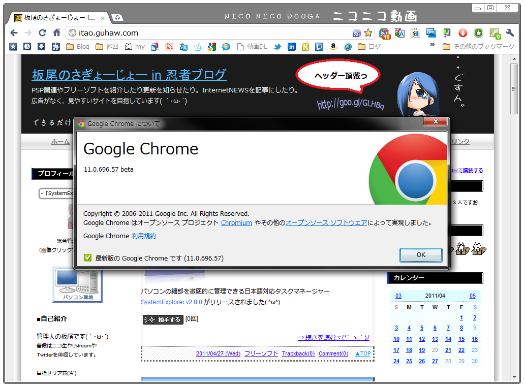Open the 利用規約 terms link

[144, 236]
